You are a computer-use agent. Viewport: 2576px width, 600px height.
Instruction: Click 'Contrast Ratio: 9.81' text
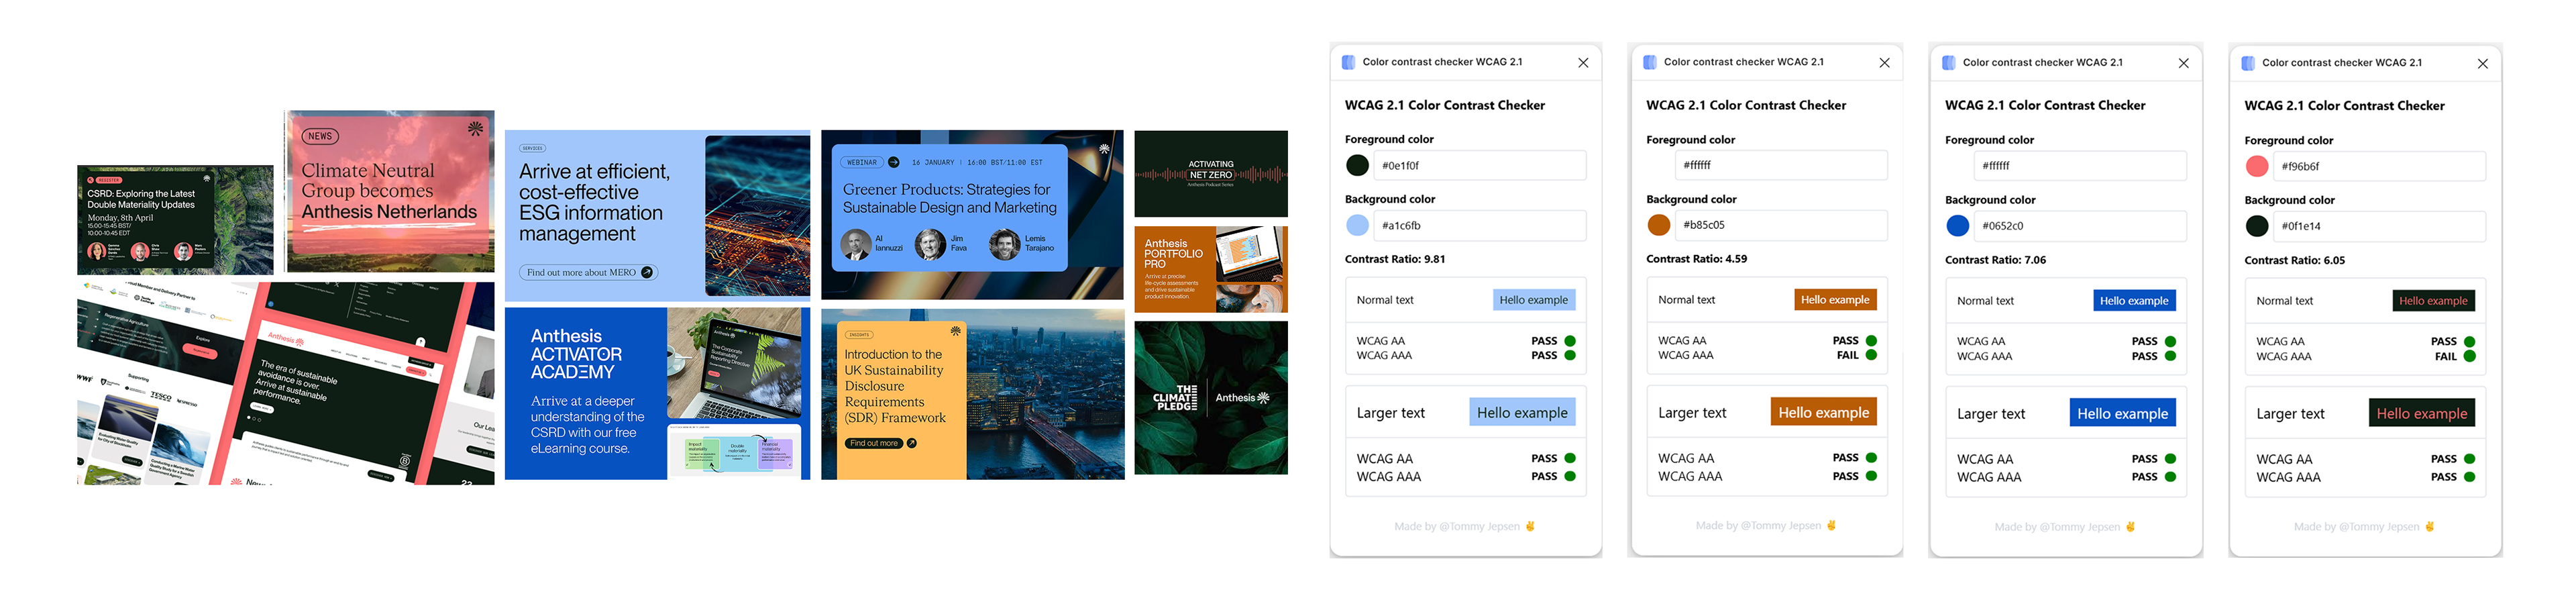tap(1395, 259)
